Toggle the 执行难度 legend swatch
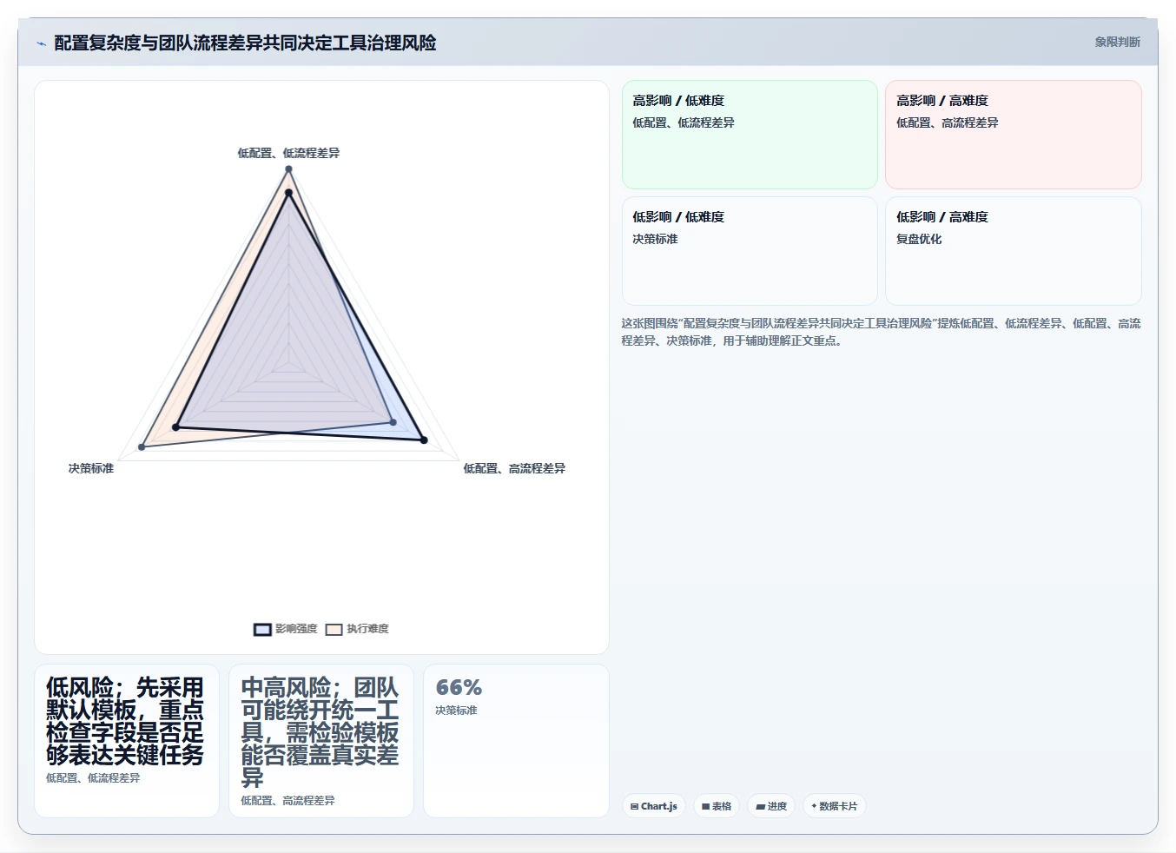 pyautogui.click(x=334, y=630)
